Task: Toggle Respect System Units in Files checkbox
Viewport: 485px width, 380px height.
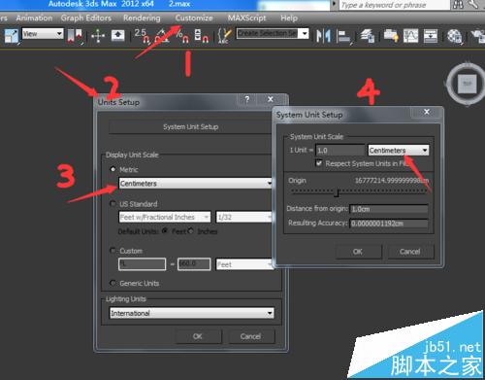Action: point(319,163)
